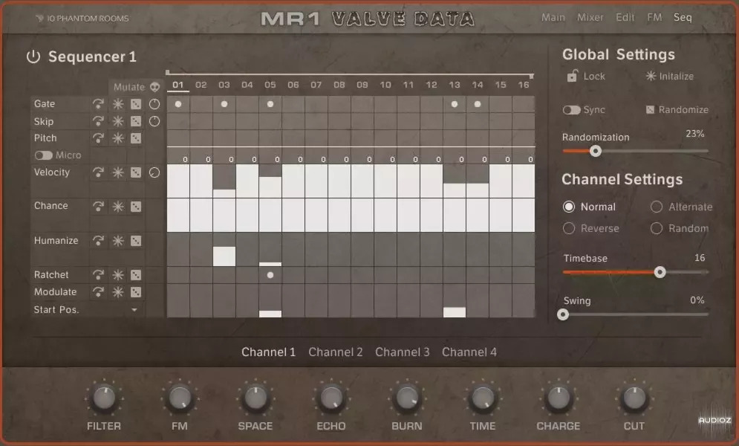Image resolution: width=739 pixels, height=446 pixels.
Task: Click the Skip row mutate amount knob
Action: point(154,121)
